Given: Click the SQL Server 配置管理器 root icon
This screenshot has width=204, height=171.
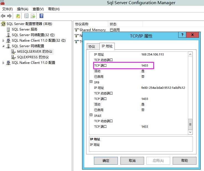Looking at the screenshot, I should pos(3,24).
